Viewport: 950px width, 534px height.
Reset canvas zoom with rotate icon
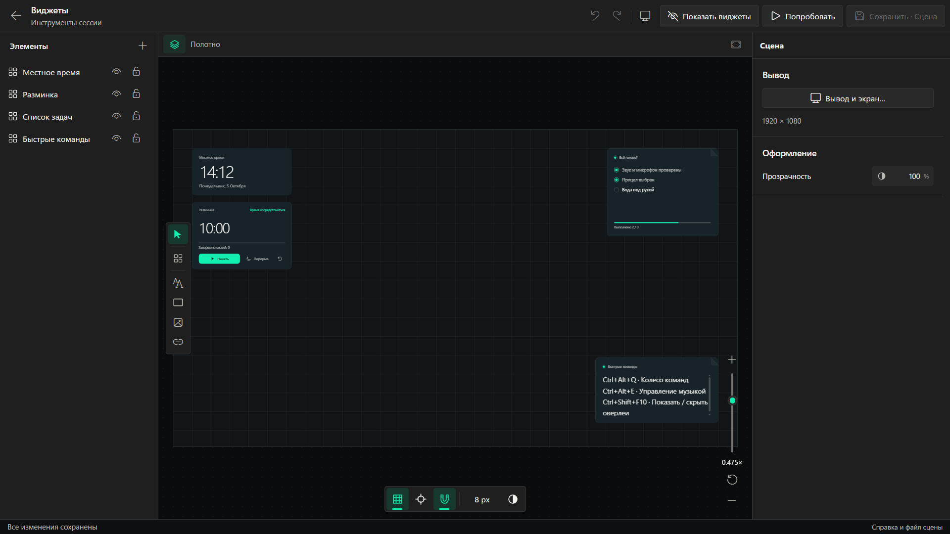pyautogui.click(x=732, y=480)
